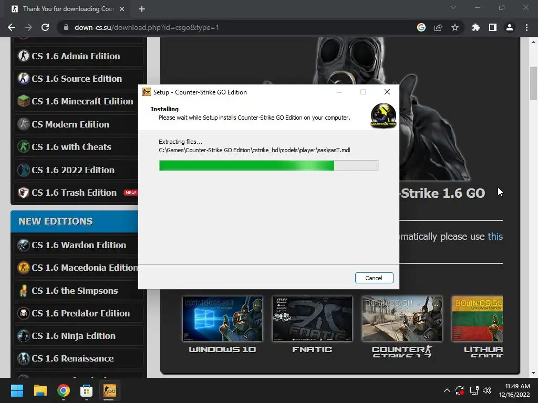This screenshot has width=538, height=403.
Task: Cancel the Counter-Strike GO Edition installation
Action: [374, 278]
